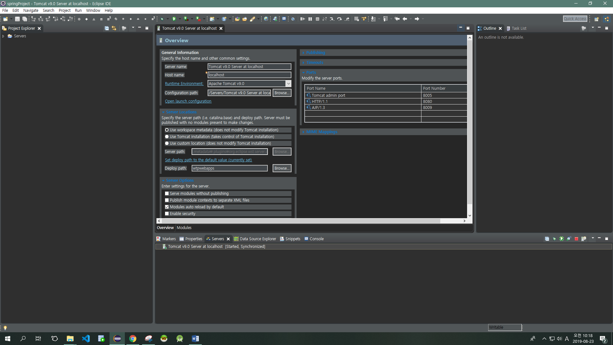Image resolution: width=613 pixels, height=345 pixels.
Task: Select Use Tomcat installation radio option
Action: pos(167,137)
